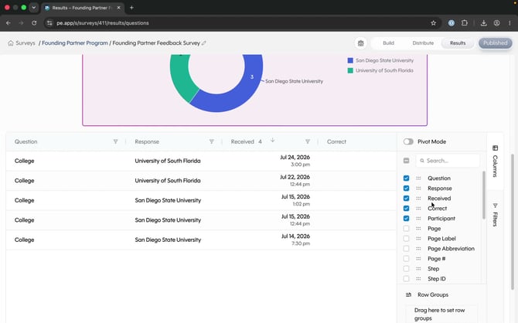The height and width of the screenshot is (323, 518).
Task: Uncheck the Participant column checkbox
Action: click(x=407, y=219)
